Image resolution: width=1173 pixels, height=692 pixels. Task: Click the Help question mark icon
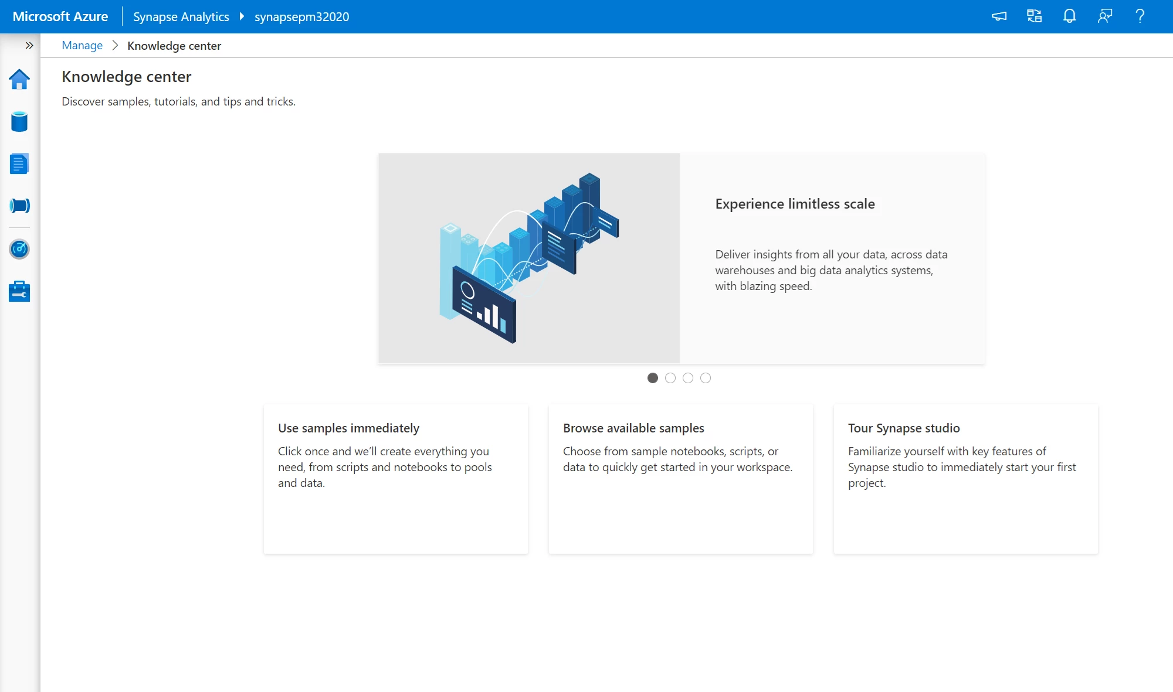click(1146, 16)
